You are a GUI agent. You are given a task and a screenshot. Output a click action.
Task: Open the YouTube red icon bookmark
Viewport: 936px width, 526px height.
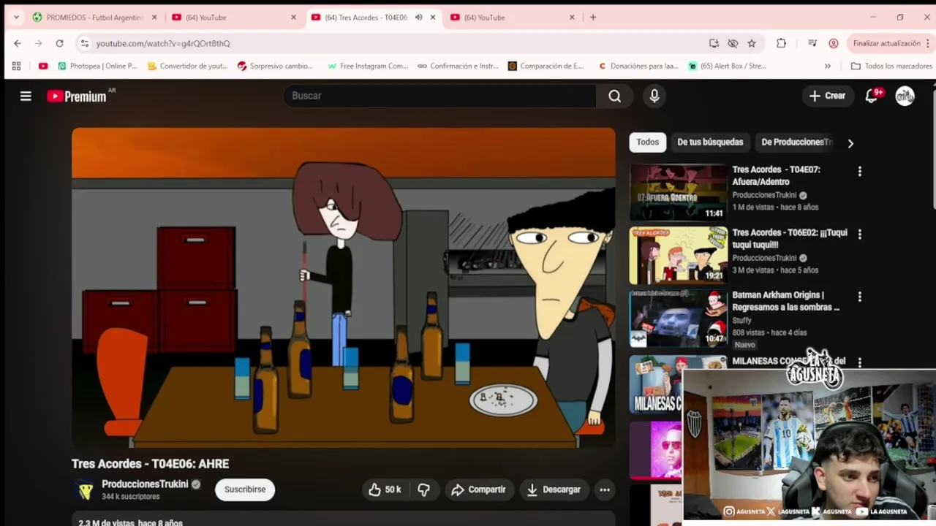(43, 66)
